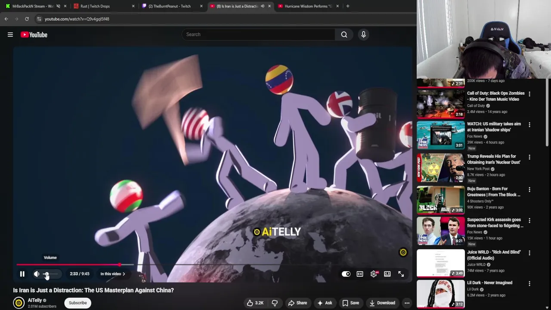Download the video
This screenshot has width=551, height=310.
coord(382,303)
